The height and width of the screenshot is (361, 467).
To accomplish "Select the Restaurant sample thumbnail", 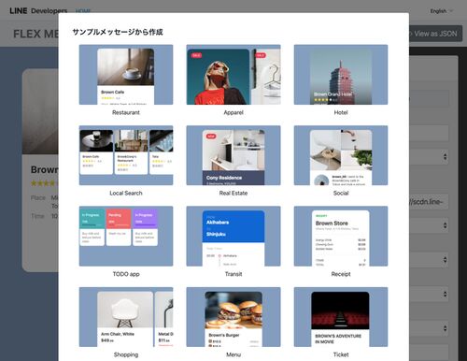I will tap(126, 75).
